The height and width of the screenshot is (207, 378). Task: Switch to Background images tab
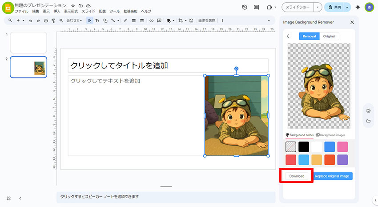coord(330,135)
